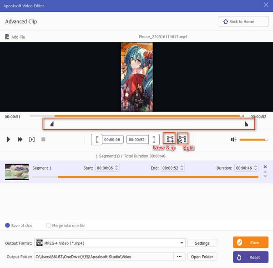Click Segment 1 progress bar
The width and height of the screenshot is (273, 268).
click(x=146, y=177)
